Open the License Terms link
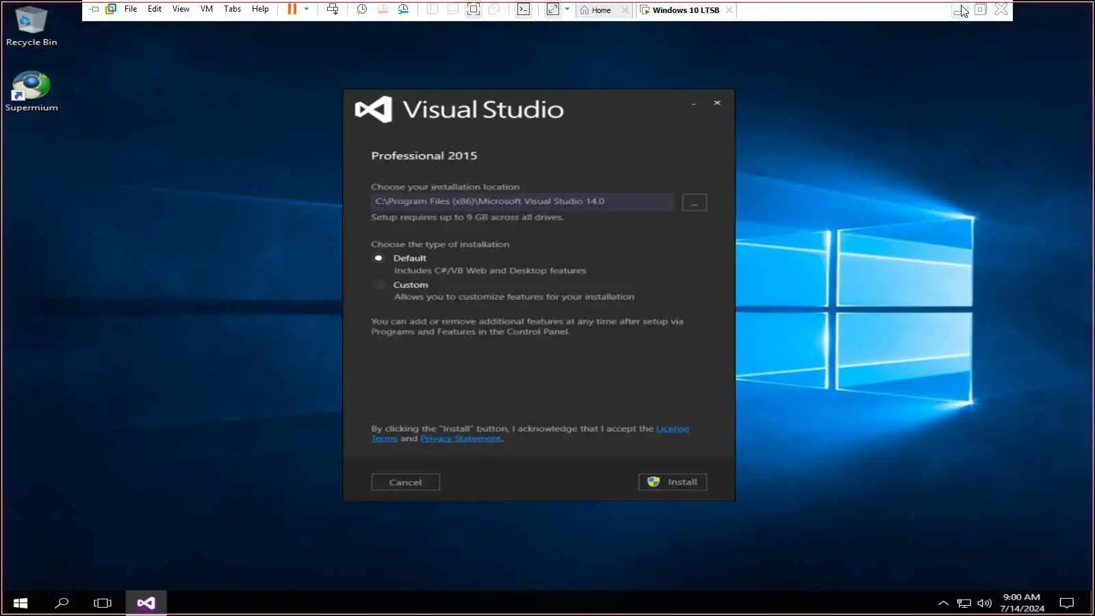The image size is (1095, 616). click(672, 428)
